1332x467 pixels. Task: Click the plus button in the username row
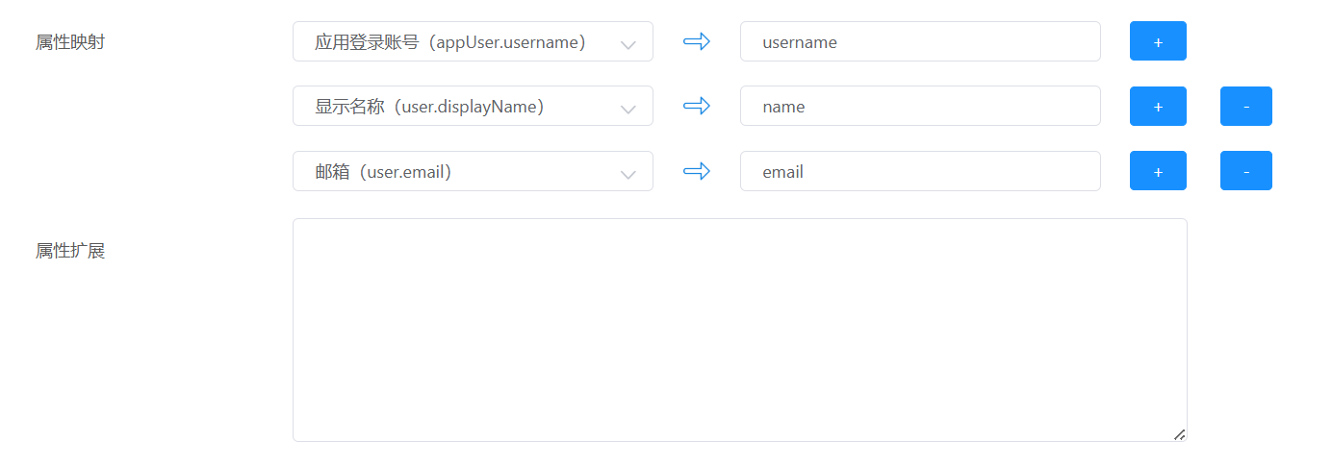tap(1157, 41)
